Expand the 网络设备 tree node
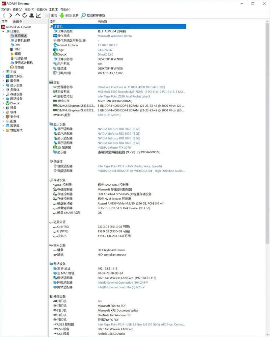The image size is (270, 337). coord(3,99)
